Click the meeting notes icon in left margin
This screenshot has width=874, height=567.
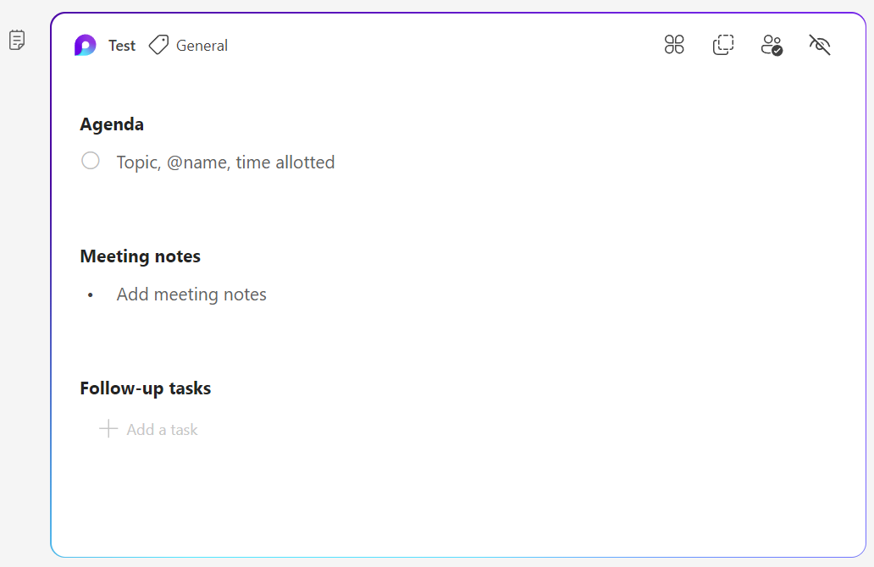click(17, 40)
